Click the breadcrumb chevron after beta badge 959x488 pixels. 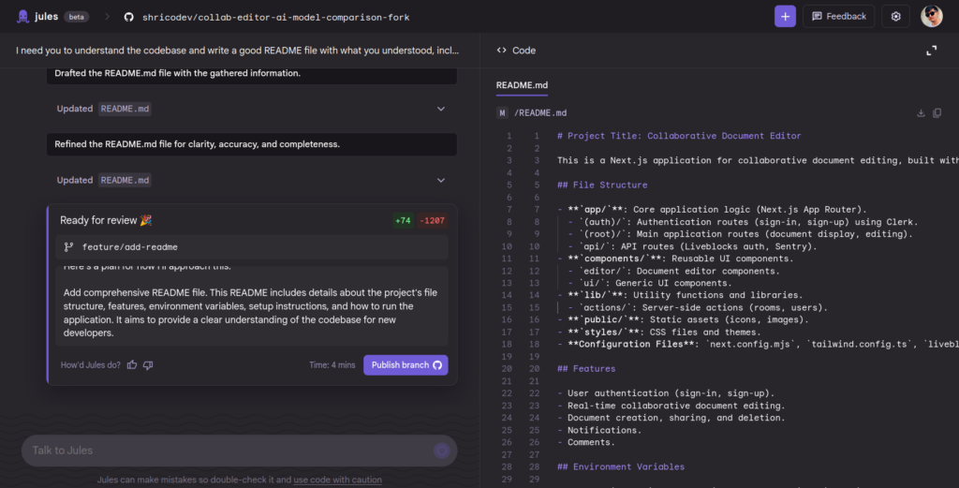point(107,17)
